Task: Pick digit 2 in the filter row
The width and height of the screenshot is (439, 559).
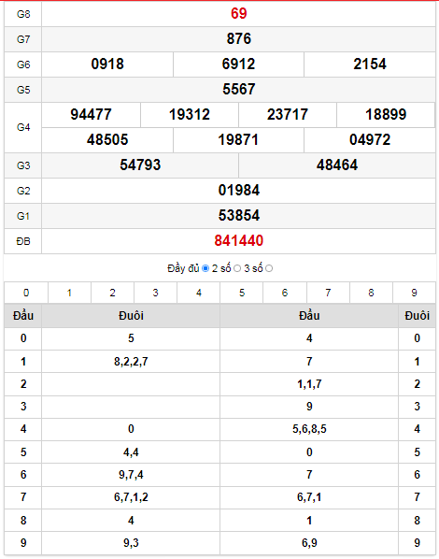Action: [113, 293]
